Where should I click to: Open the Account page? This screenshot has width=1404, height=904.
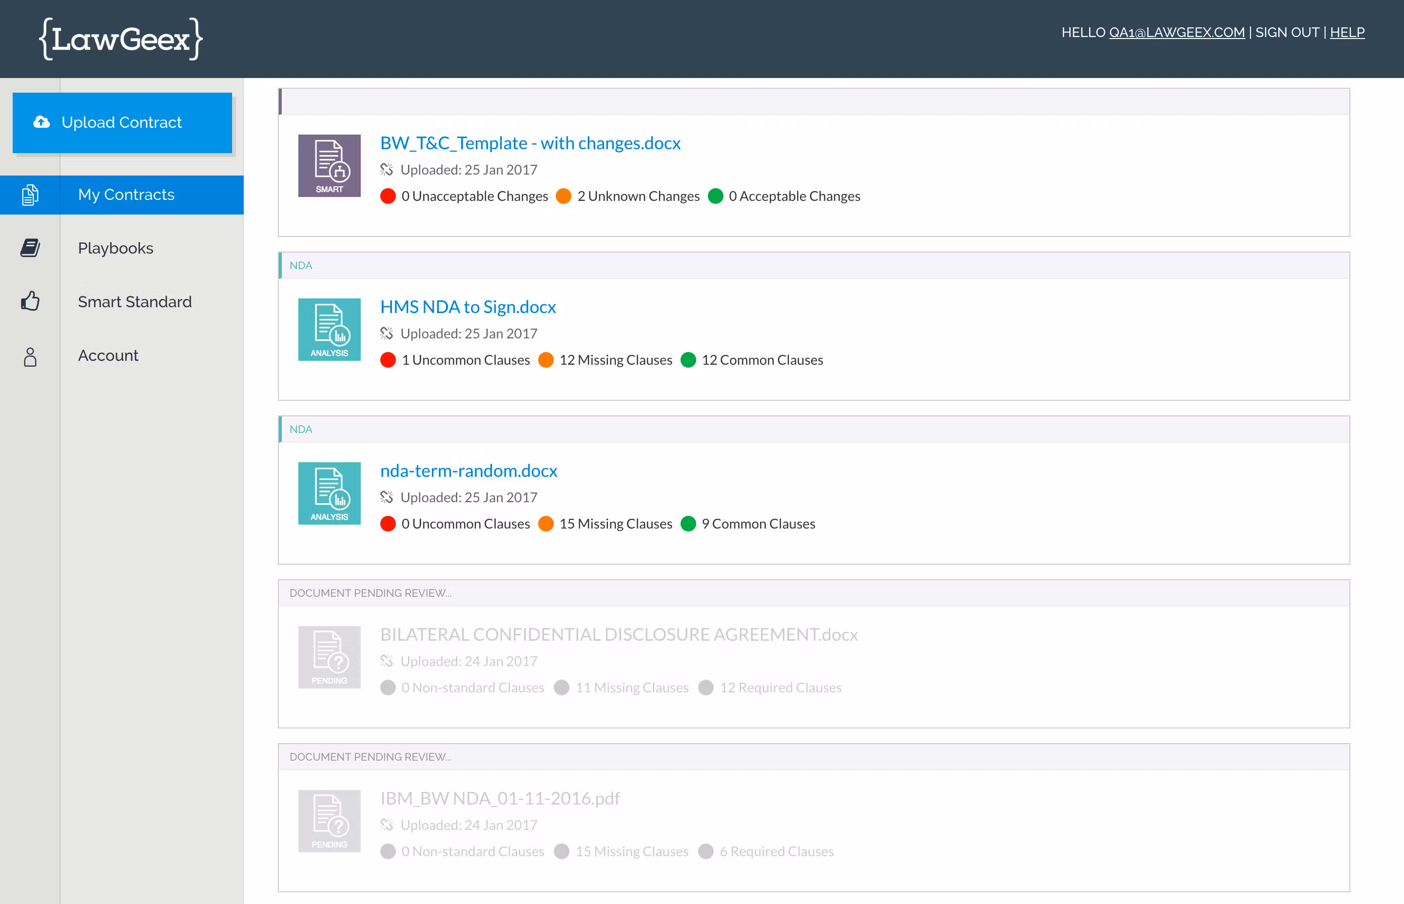[108, 356]
